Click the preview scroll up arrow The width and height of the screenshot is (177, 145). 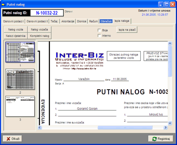(x=170, y=43)
